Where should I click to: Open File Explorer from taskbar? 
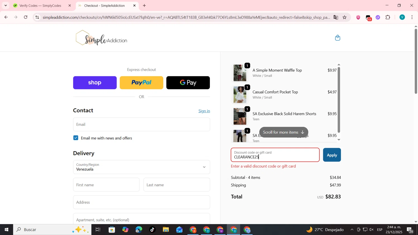click(x=166, y=230)
